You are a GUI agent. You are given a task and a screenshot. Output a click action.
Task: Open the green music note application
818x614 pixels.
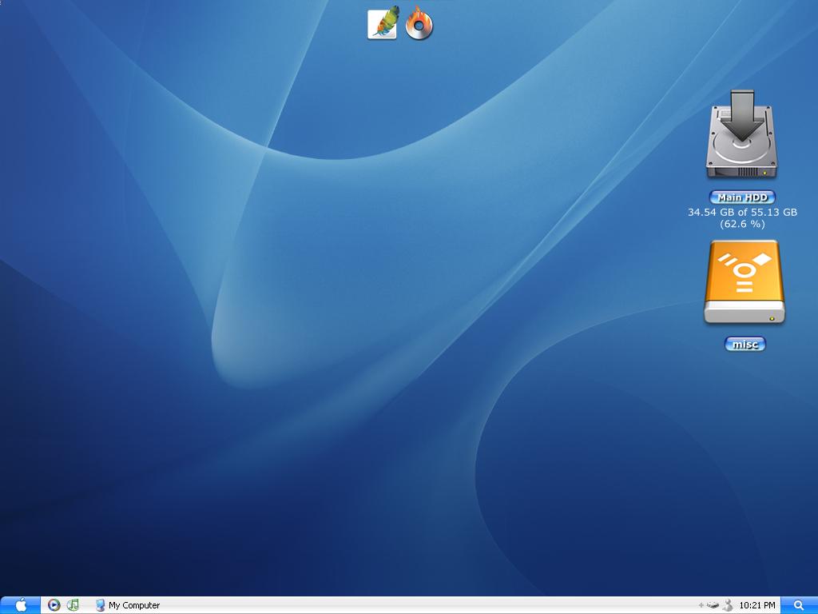pos(73,605)
